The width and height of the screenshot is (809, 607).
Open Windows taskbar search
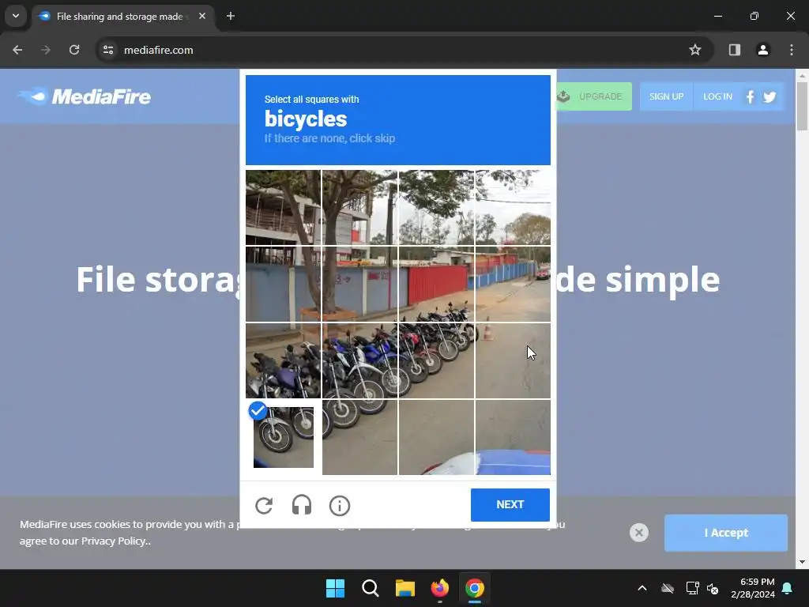(370, 588)
